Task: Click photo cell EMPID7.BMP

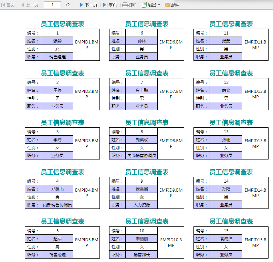Action: (x=171, y=94)
